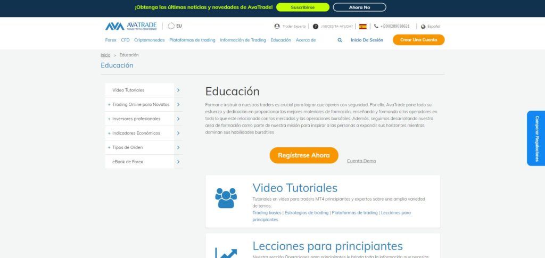Click Estrategias de trading link

307,212
